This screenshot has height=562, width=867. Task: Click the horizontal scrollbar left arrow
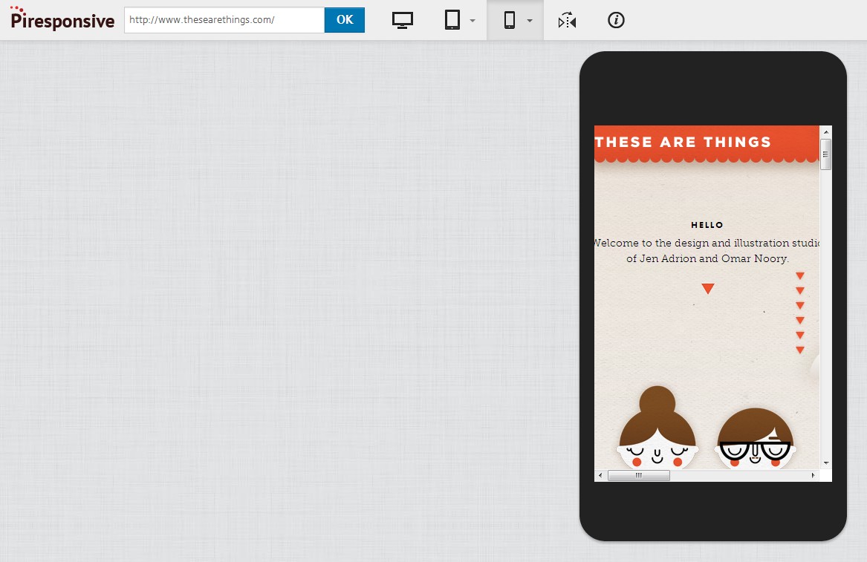(x=600, y=475)
